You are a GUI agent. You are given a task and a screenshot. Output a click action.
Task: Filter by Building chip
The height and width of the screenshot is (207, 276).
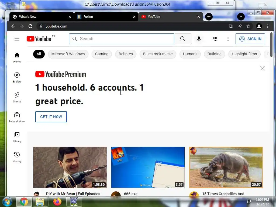click(215, 54)
